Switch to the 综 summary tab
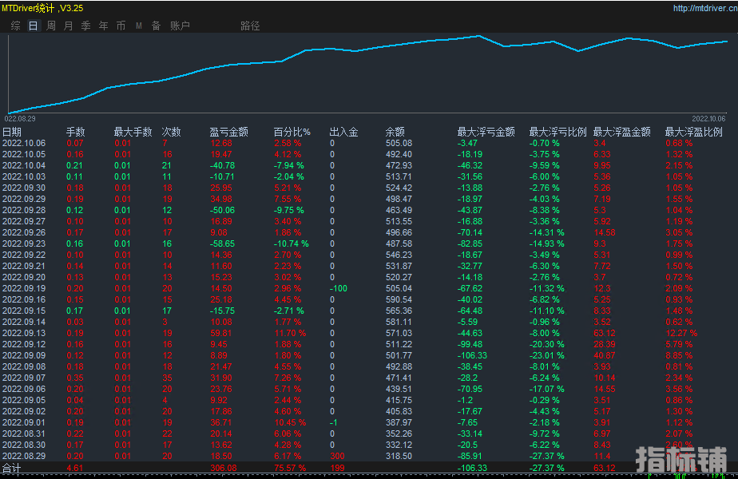The height and width of the screenshot is (479, 738). click(x=16, y=26)
